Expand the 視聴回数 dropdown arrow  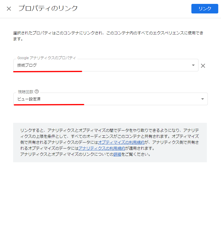click(x=202, y=99)
